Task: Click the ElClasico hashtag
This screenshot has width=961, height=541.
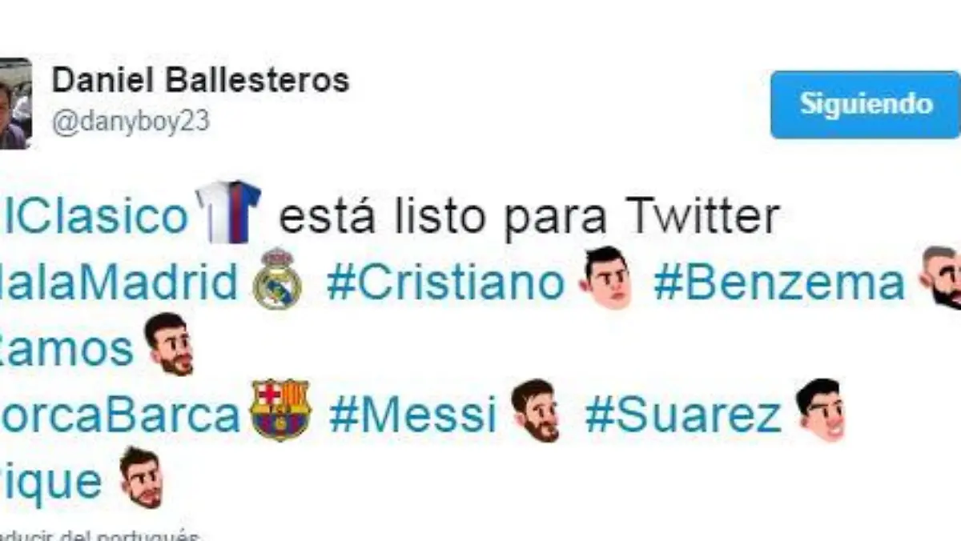Action: (x=94, y=216)
